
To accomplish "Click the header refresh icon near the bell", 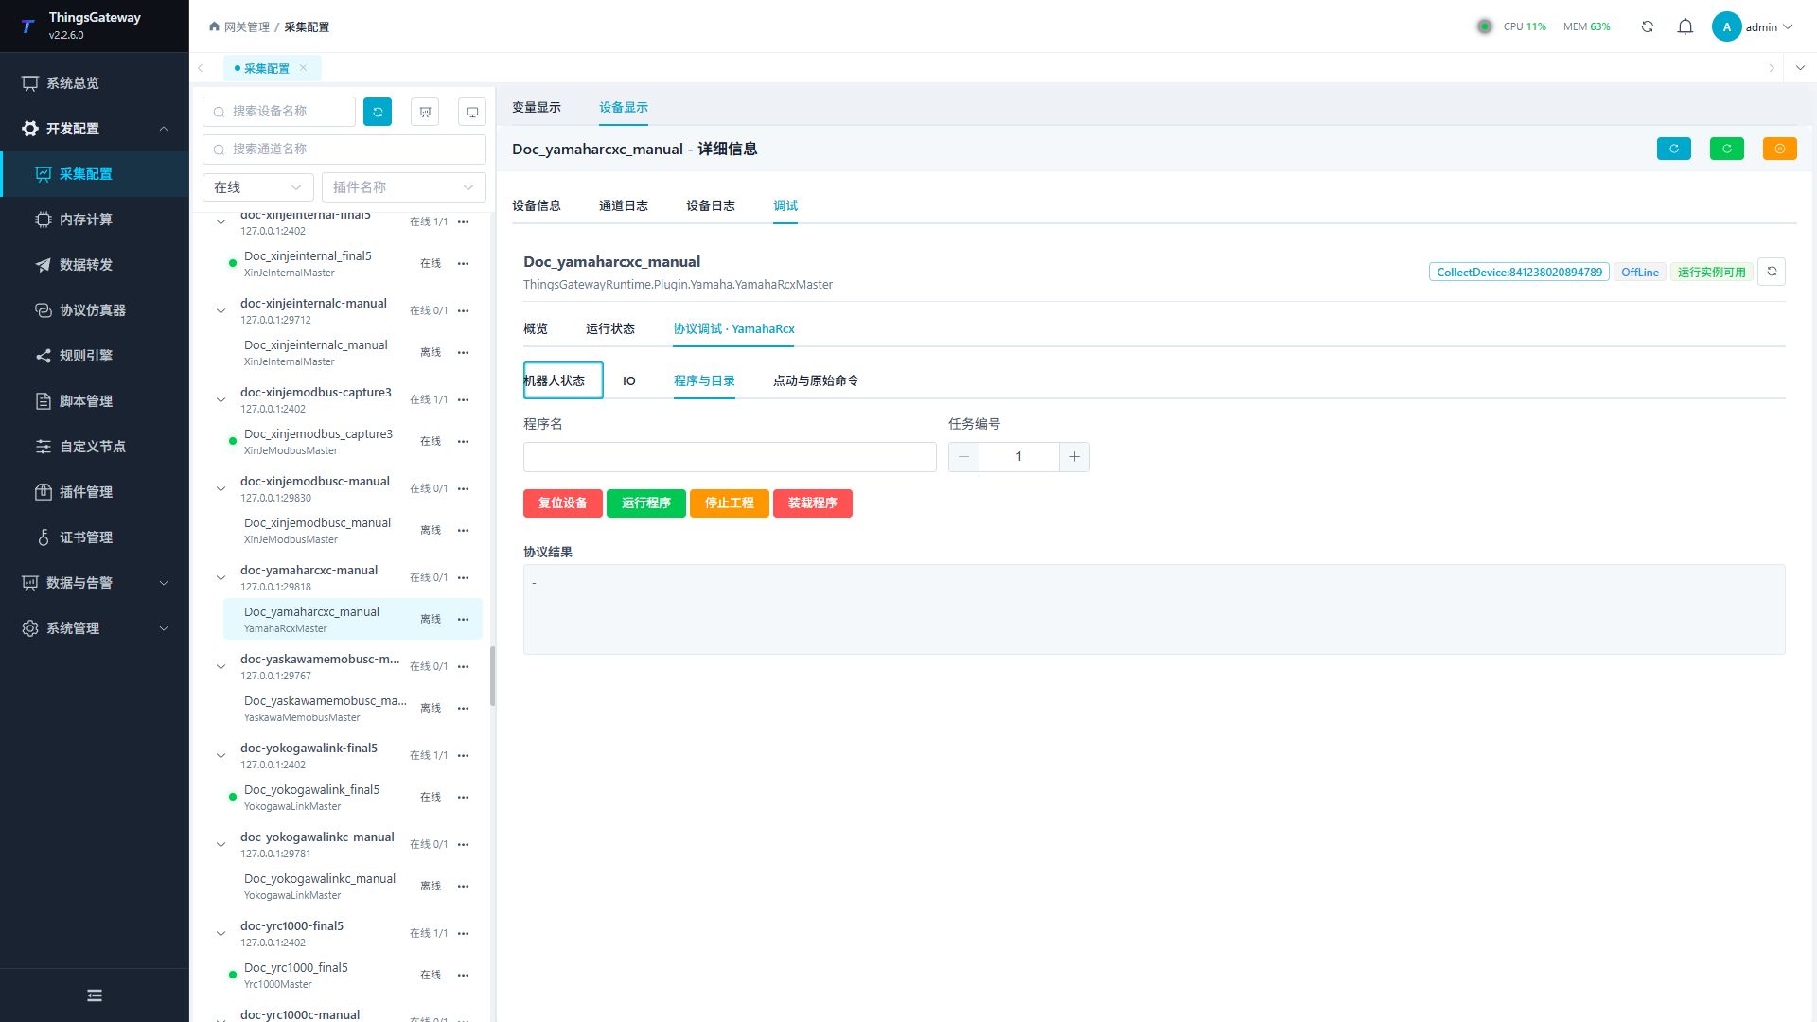I will click(x=1648, y=26).
